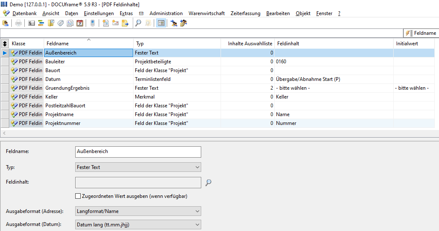Open the Einstellungen menu
The image size is (439, 231).
(99, 13)
